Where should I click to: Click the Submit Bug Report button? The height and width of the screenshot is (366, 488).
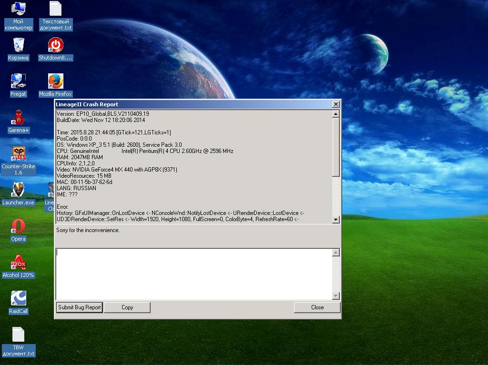80,307
